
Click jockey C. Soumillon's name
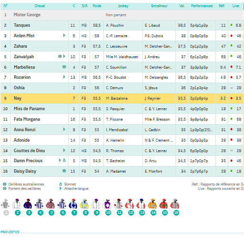coord(116,67)
